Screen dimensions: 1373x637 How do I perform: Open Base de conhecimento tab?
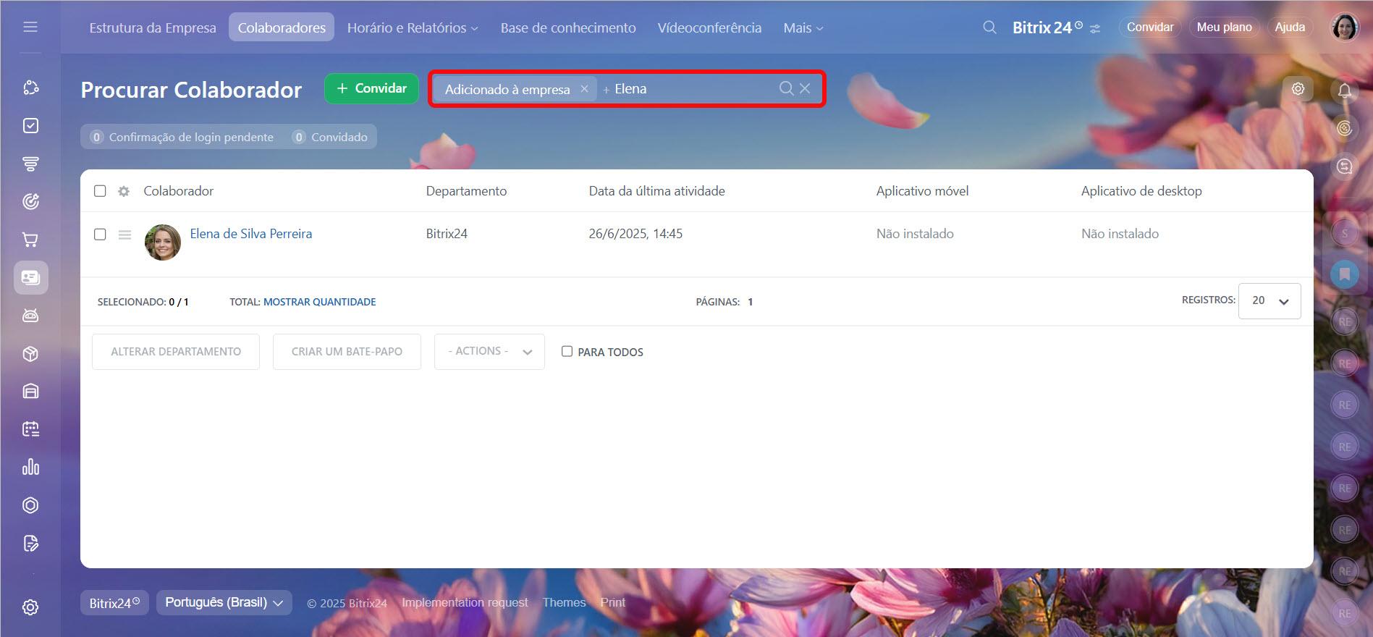568,28
